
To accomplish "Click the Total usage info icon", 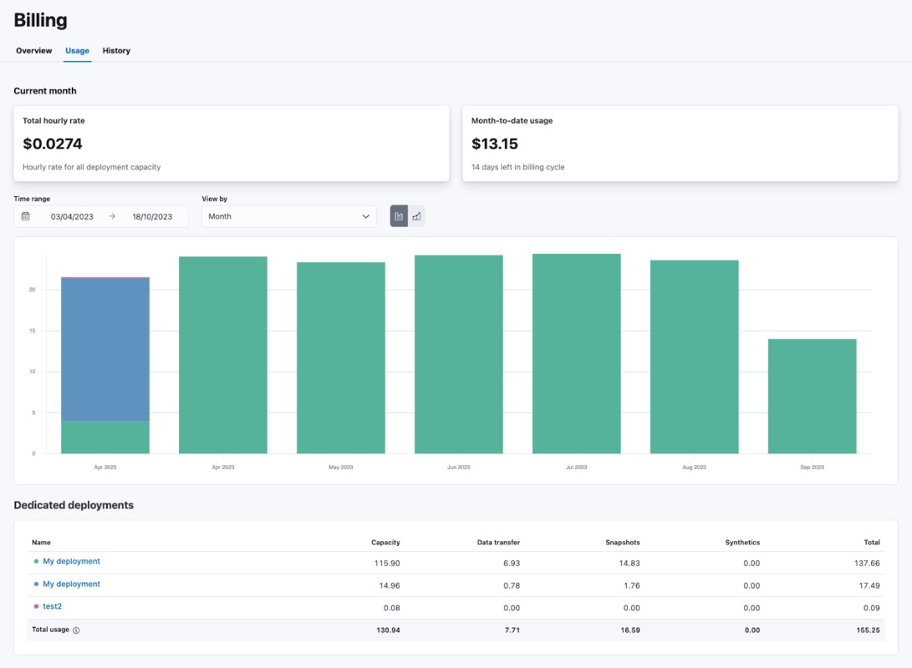I will [x=76, y=630].
